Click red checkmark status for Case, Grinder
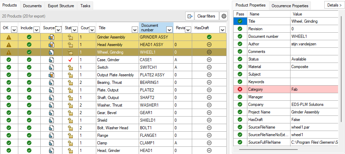The image size is (345, 154). click(70, 60)
